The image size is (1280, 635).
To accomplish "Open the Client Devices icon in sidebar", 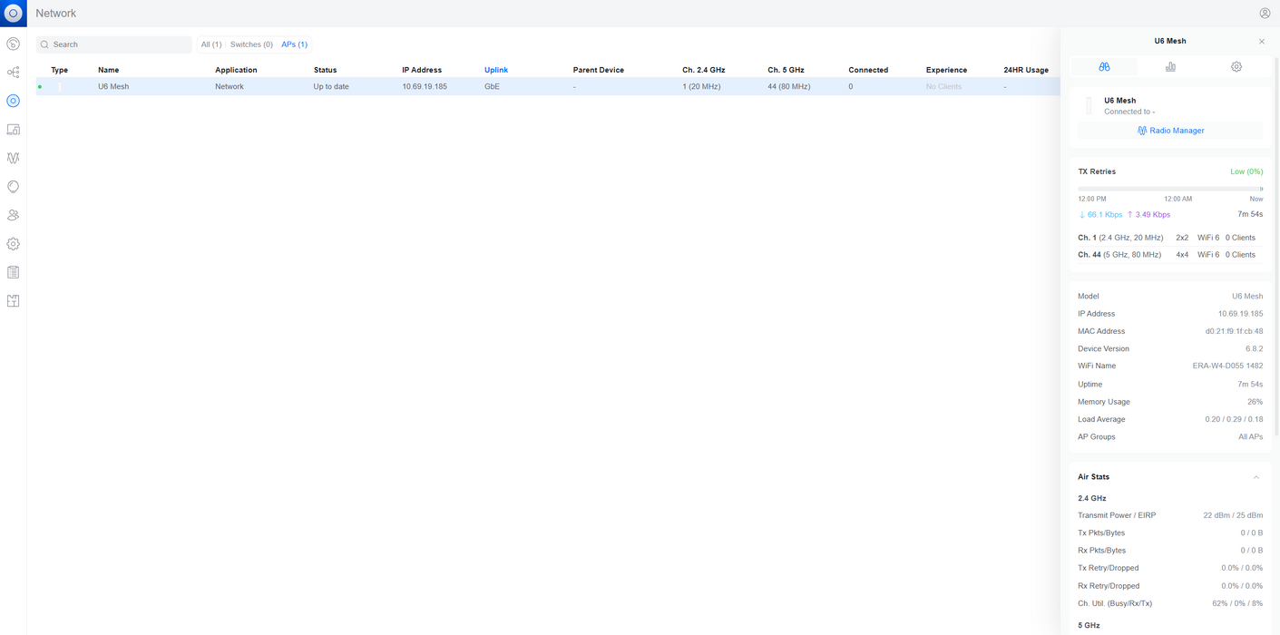I will (13, 130).
